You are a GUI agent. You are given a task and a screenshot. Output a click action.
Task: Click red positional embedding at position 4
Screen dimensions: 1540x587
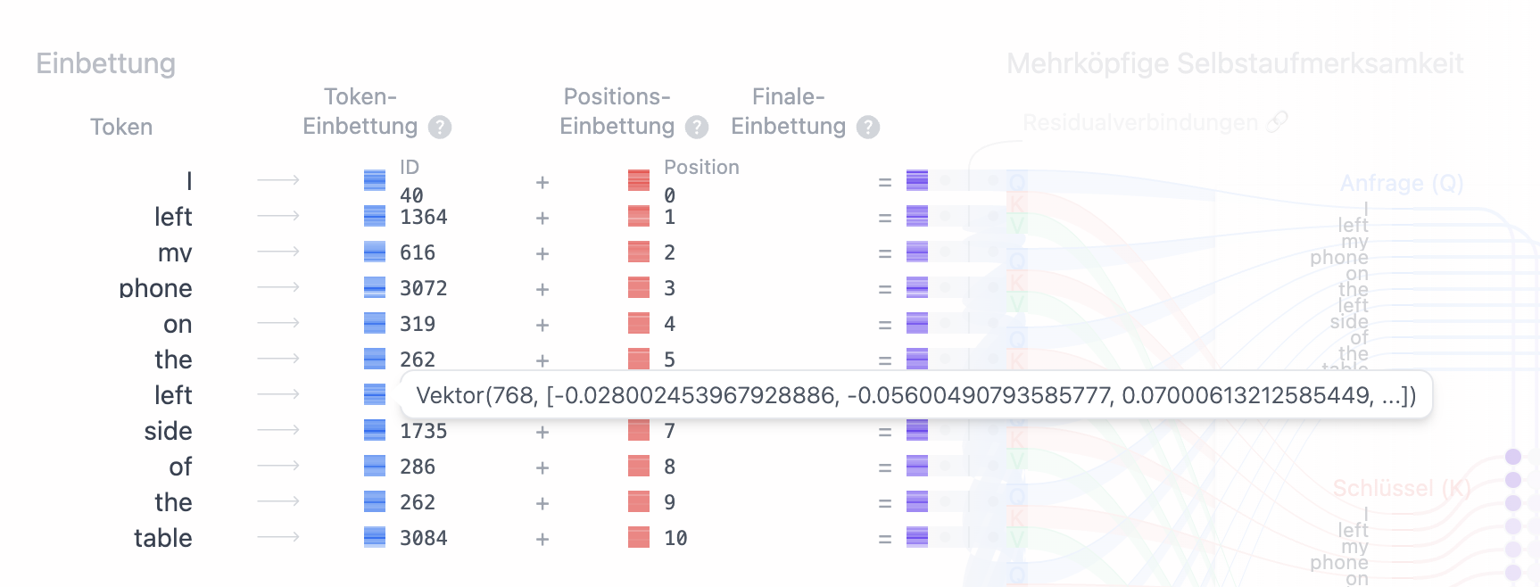coord(639,323)
